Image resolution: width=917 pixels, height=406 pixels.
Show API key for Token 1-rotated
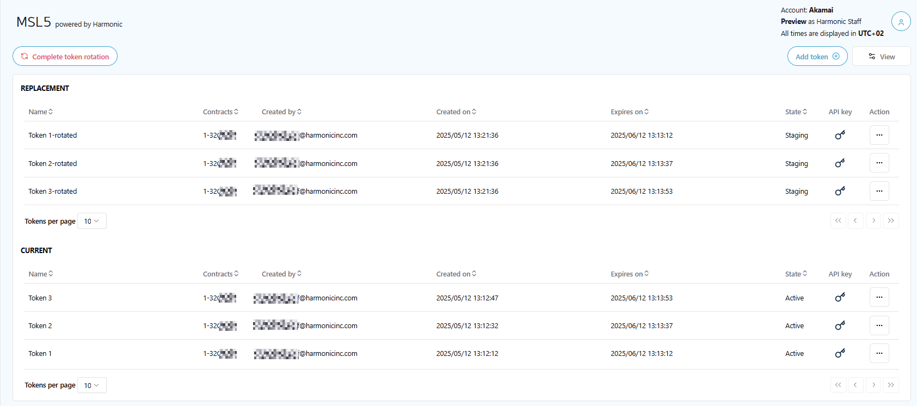point(840,135)
